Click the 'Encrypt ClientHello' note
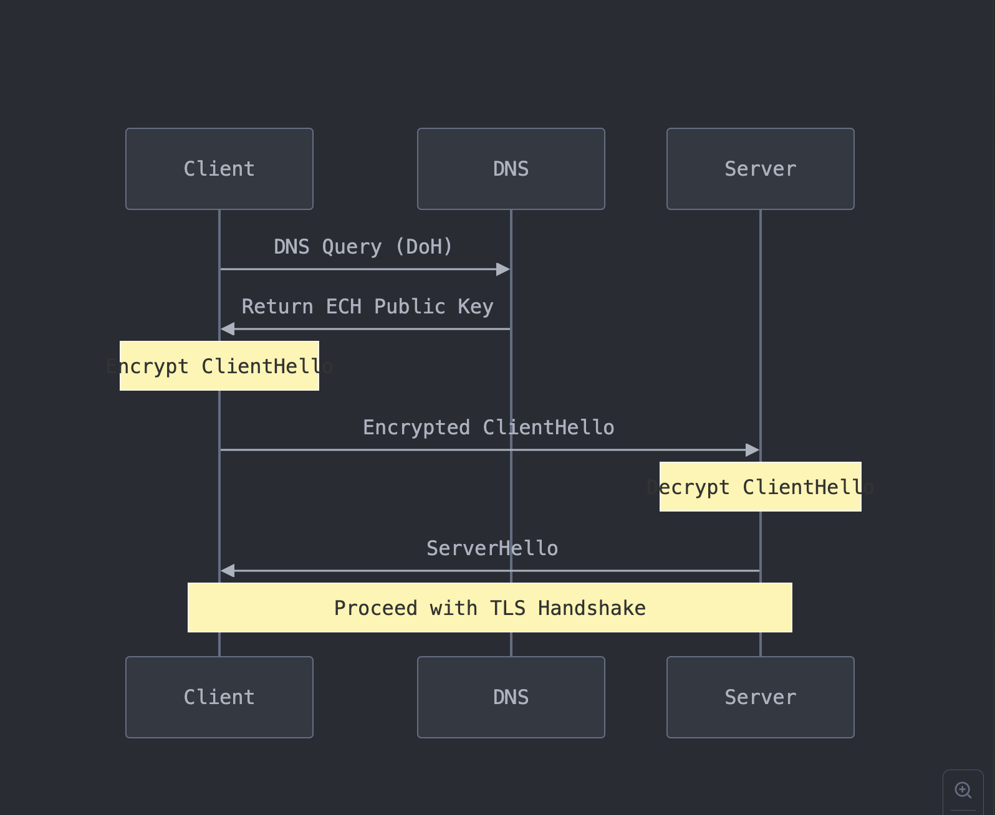Image resolution: width=995 pixels, height=815 pixels. click(219, 366)
